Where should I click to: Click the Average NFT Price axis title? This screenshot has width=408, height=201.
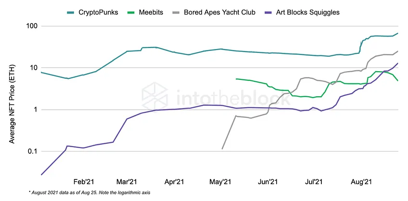12,104
